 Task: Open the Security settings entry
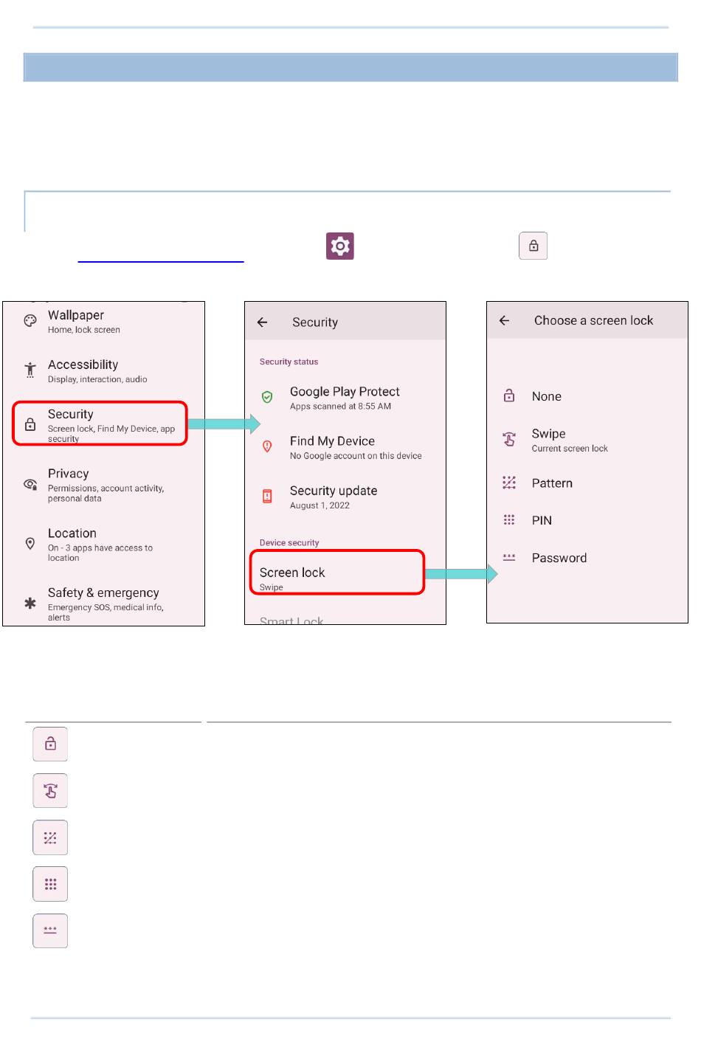[x=100, y=424]
